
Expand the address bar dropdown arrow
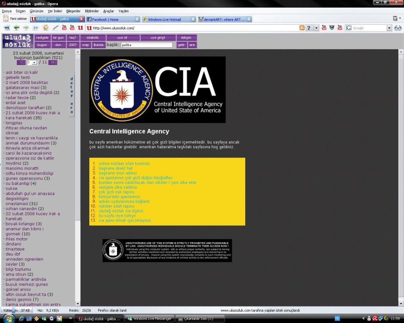pos(316,28)
